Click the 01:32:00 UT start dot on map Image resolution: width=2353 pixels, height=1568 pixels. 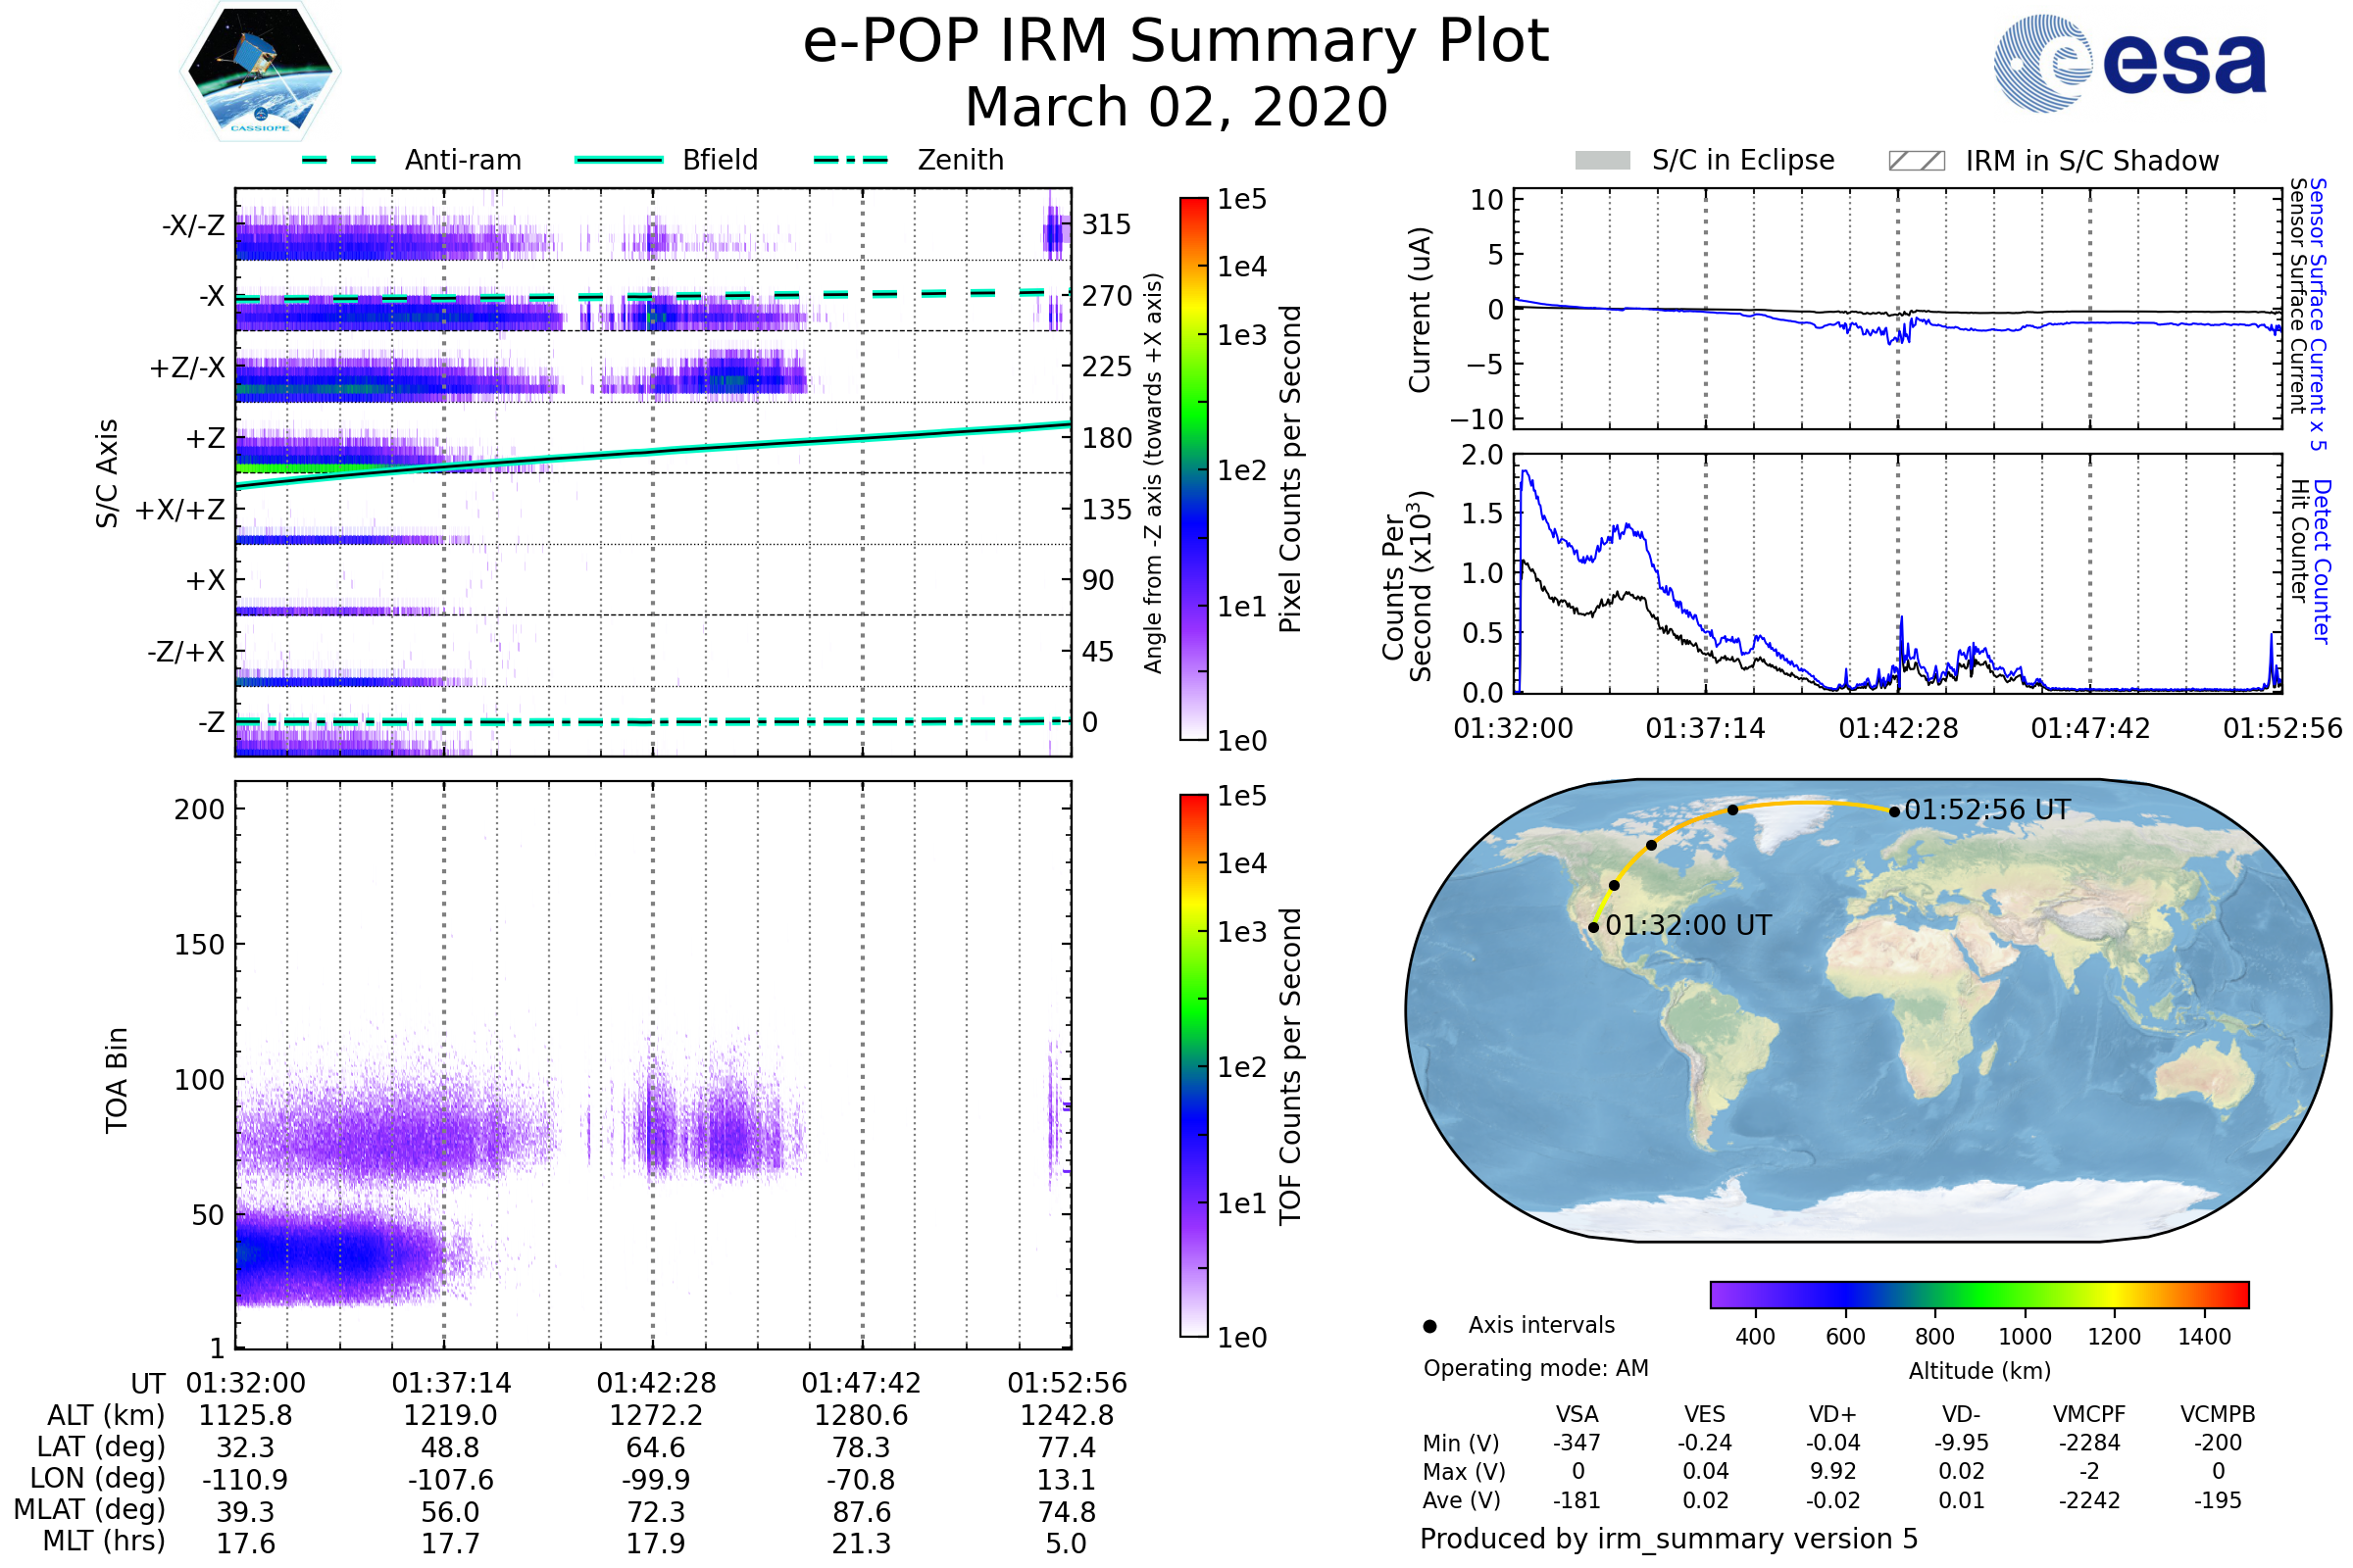pyautogui.click(x=1594, y=928)
